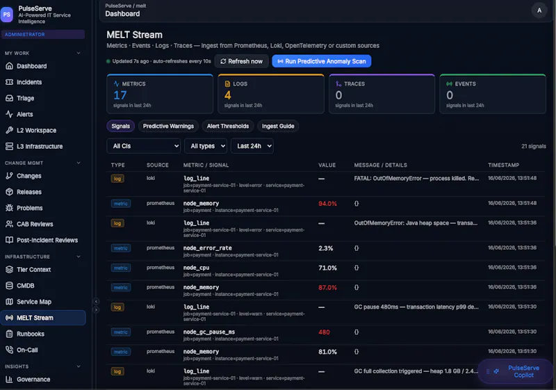The width and height of the screenshot is (556, 390).
Task: Click the L2 Workspace wrench icon
Action: coord(9,130)
